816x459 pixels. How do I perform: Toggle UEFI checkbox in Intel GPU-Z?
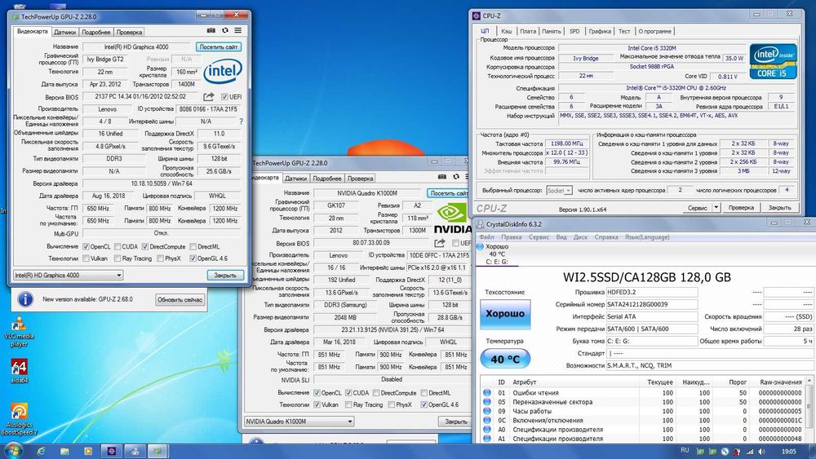pyautogui.click(x=224, y=97)
